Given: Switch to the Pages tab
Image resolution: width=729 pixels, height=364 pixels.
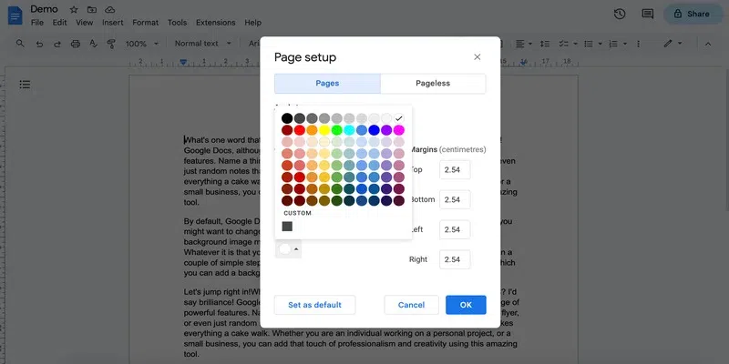Looking at the screenshot, I should [327, 84].
